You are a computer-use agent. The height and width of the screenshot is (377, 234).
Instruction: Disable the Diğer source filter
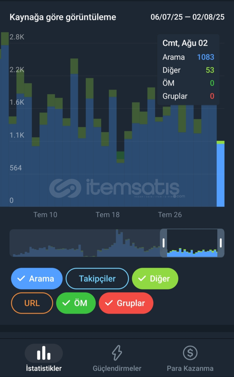tap(155, 279)
